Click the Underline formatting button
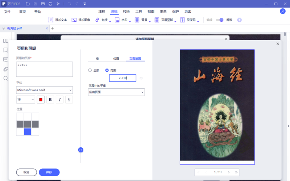 tap(69, 100)
